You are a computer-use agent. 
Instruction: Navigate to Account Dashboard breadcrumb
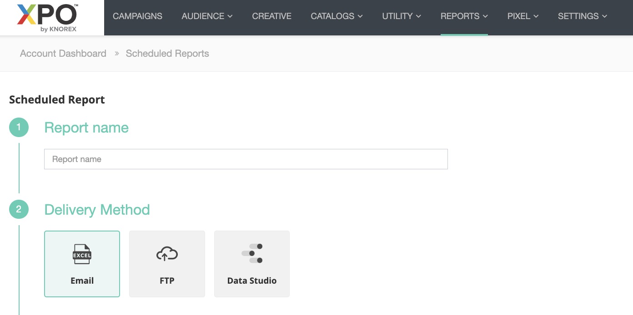[63, 54]
